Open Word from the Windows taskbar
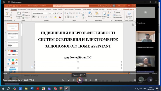This screenshot has width=161, height=91. [x=32, y=88]
